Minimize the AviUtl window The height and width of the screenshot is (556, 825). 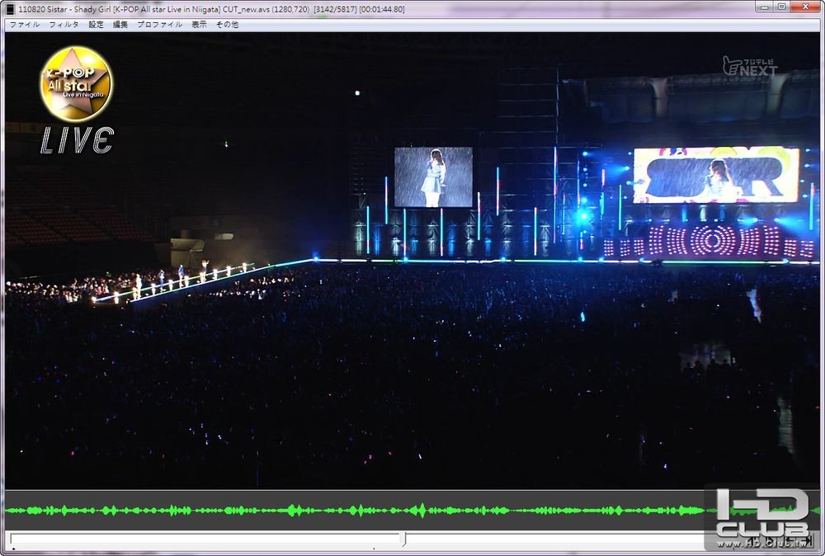(763, 7)
